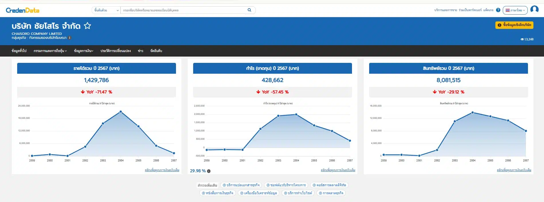Click the search magnifier icon
The height and width of the screenshot is (202, 544).
[249, 10]
